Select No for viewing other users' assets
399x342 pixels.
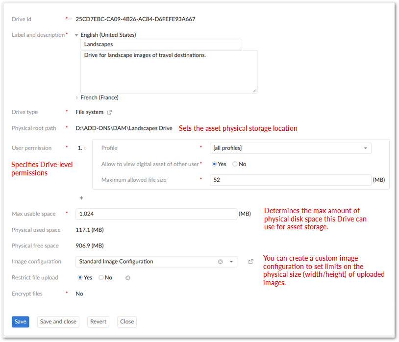[x=235, y=164]
